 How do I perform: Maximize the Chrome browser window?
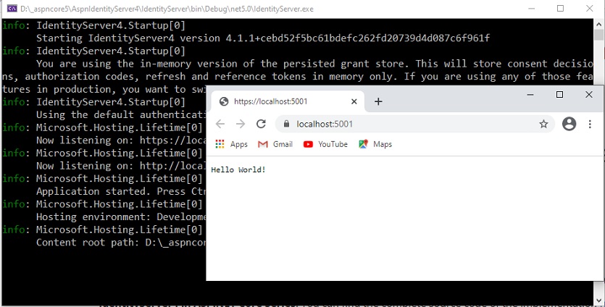[559, 95]
